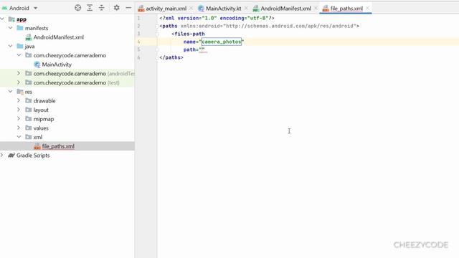Click the AndroidManifest.xml file icon in tree
459x258 pixels.
point(29,37)
